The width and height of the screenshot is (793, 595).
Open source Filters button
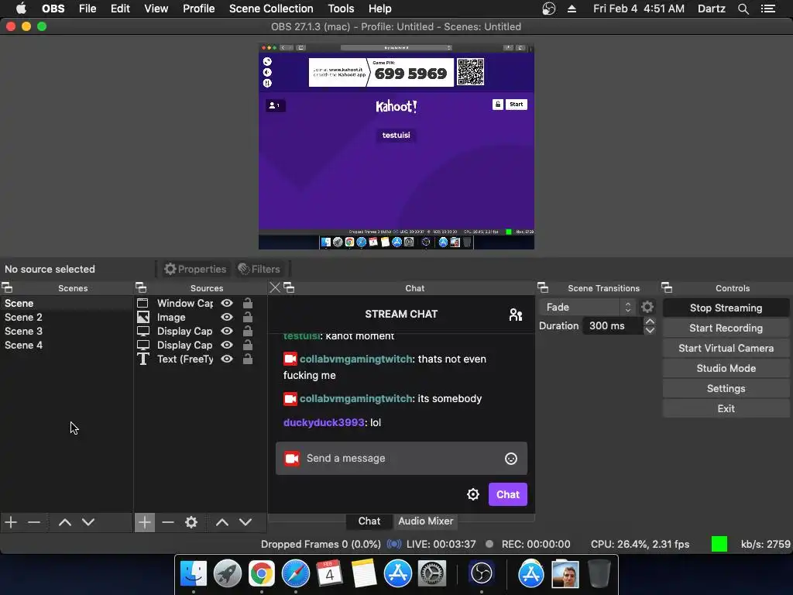(259, 269)
